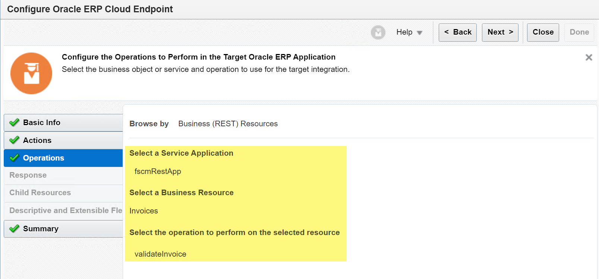Image resolution: width=599 pixels, height=279 pixels.
Task: Proceed with the Next button
Action: coord(500,32)
